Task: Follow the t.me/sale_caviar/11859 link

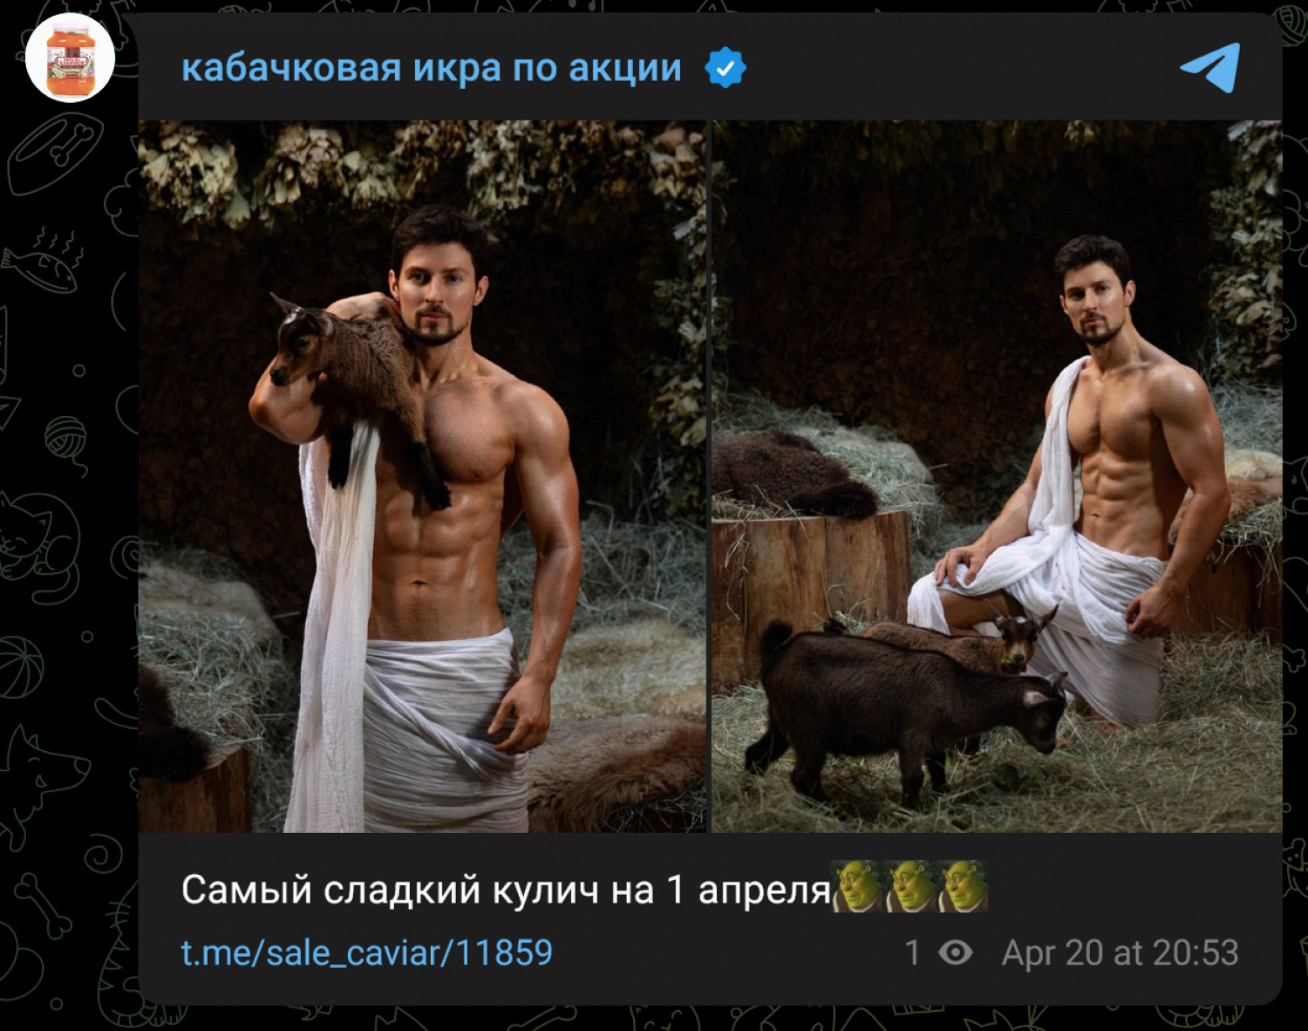Action: click(x=367, y=952)
